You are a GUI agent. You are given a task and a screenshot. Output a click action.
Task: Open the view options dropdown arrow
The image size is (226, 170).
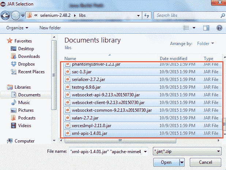pos(194,28)
